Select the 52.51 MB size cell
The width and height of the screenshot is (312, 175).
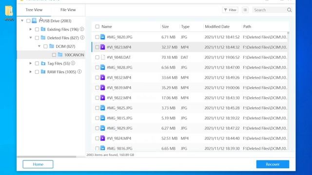tap(169, 138)
